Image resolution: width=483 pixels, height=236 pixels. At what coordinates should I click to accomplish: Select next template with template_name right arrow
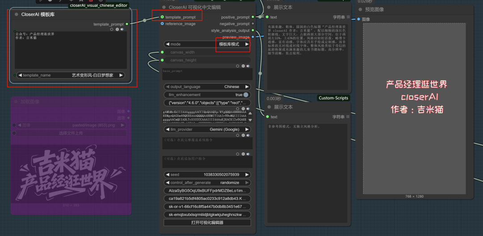[121, 75]
